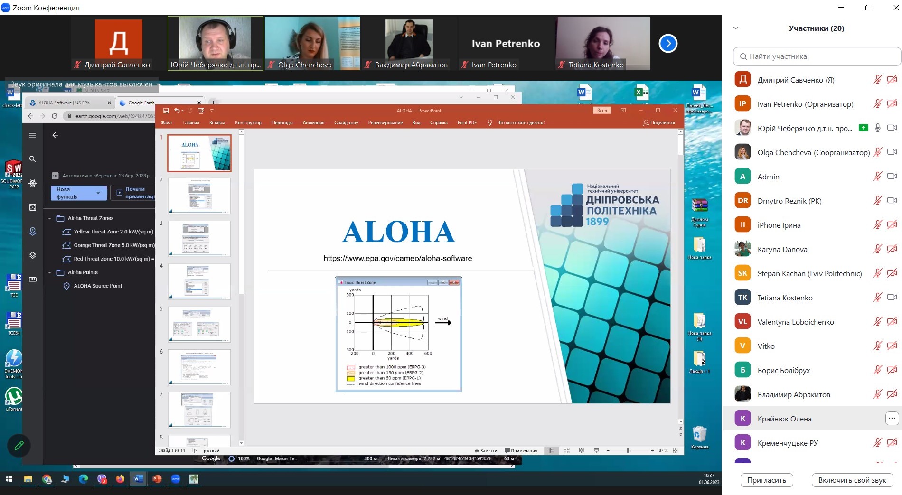Collapse the Zoom participants panel chevron
Image resolution: width=902 pixels, height=495 pixels.
coord(736,28)
